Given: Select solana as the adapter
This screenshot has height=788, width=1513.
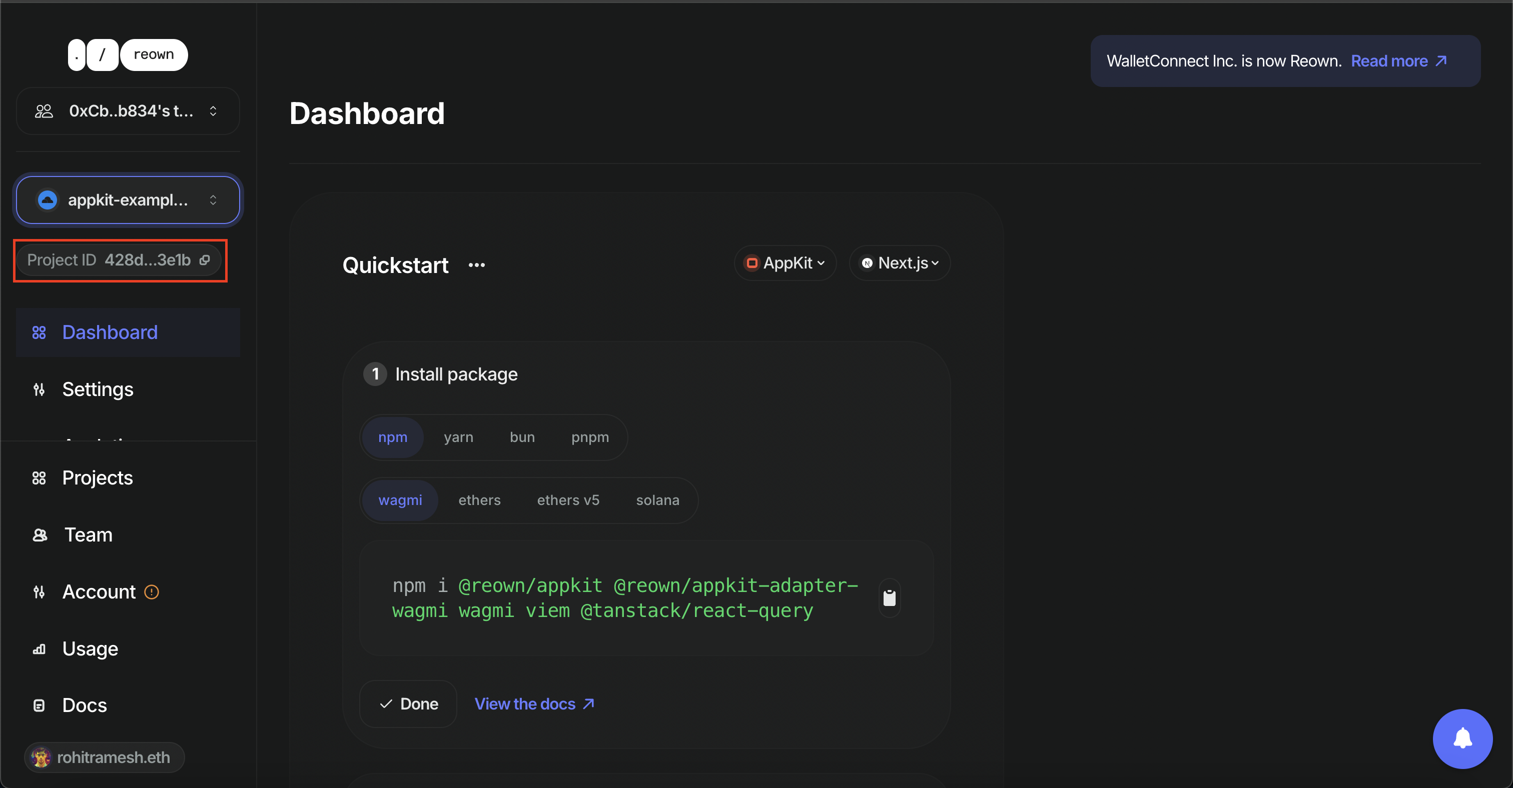Looking at the screenshot, I should point(657,500).
